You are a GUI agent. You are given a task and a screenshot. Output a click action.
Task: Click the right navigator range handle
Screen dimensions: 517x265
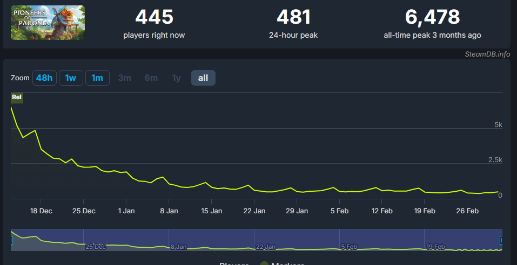pyautogui.click(x=502, y=240)
